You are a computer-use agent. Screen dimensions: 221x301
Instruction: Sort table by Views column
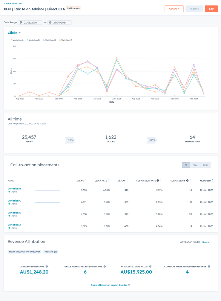click(82, 181)
